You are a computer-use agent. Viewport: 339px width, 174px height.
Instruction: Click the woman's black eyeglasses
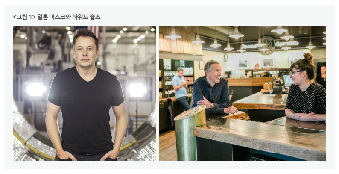[x=296, y=72]
